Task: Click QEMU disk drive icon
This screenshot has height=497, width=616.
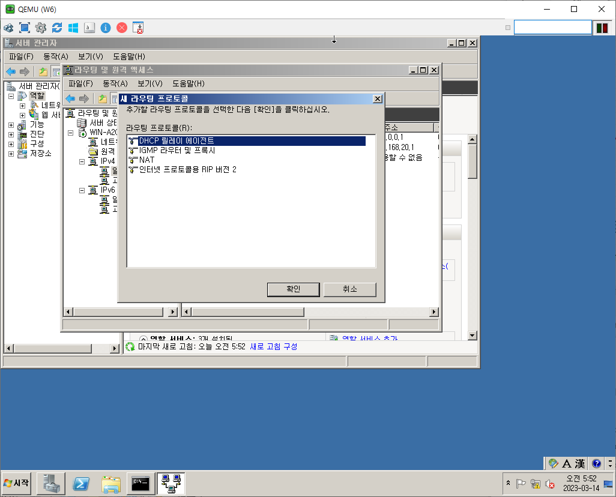Action: (x=89, y=28)
